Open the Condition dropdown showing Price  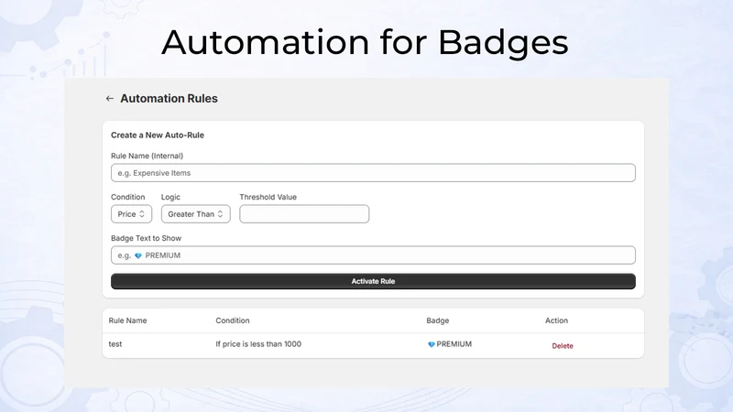pos(131,214)
